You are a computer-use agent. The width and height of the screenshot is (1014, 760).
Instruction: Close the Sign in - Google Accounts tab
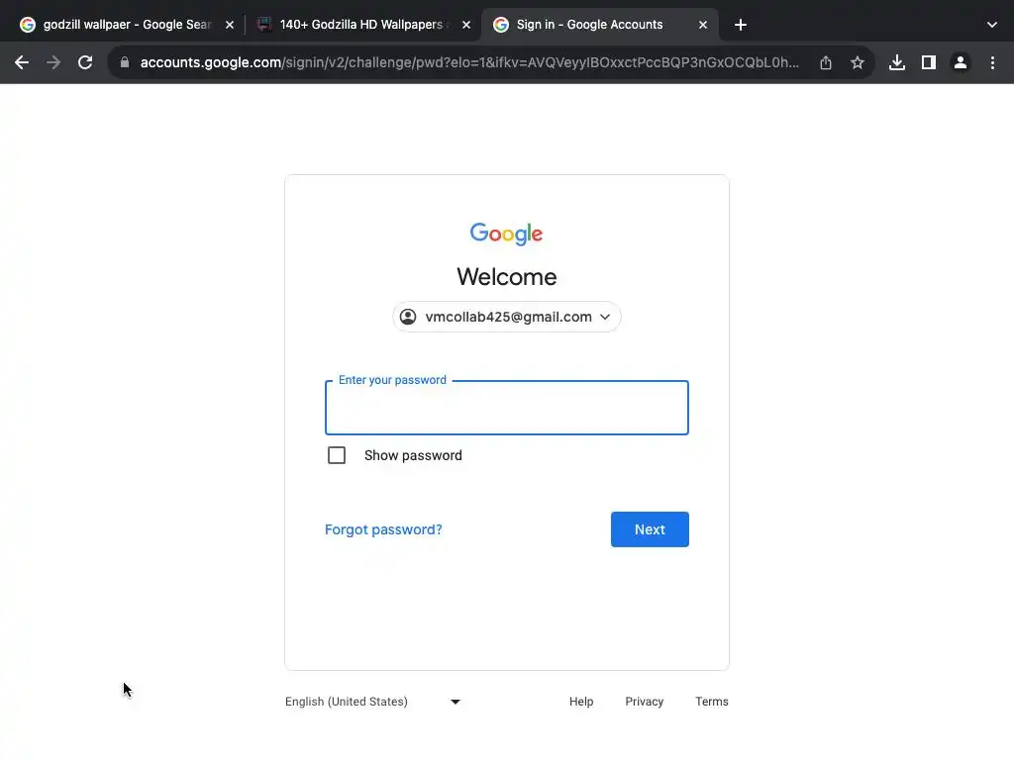click(x=703, y=25)
